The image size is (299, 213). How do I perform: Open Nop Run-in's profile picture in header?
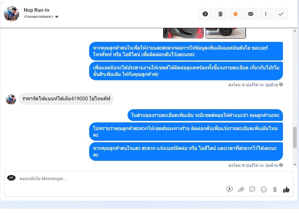[12, 14]
